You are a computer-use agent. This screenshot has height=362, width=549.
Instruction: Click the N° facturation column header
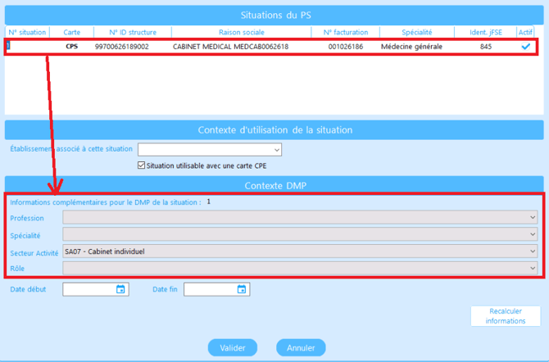pos(345,32)
